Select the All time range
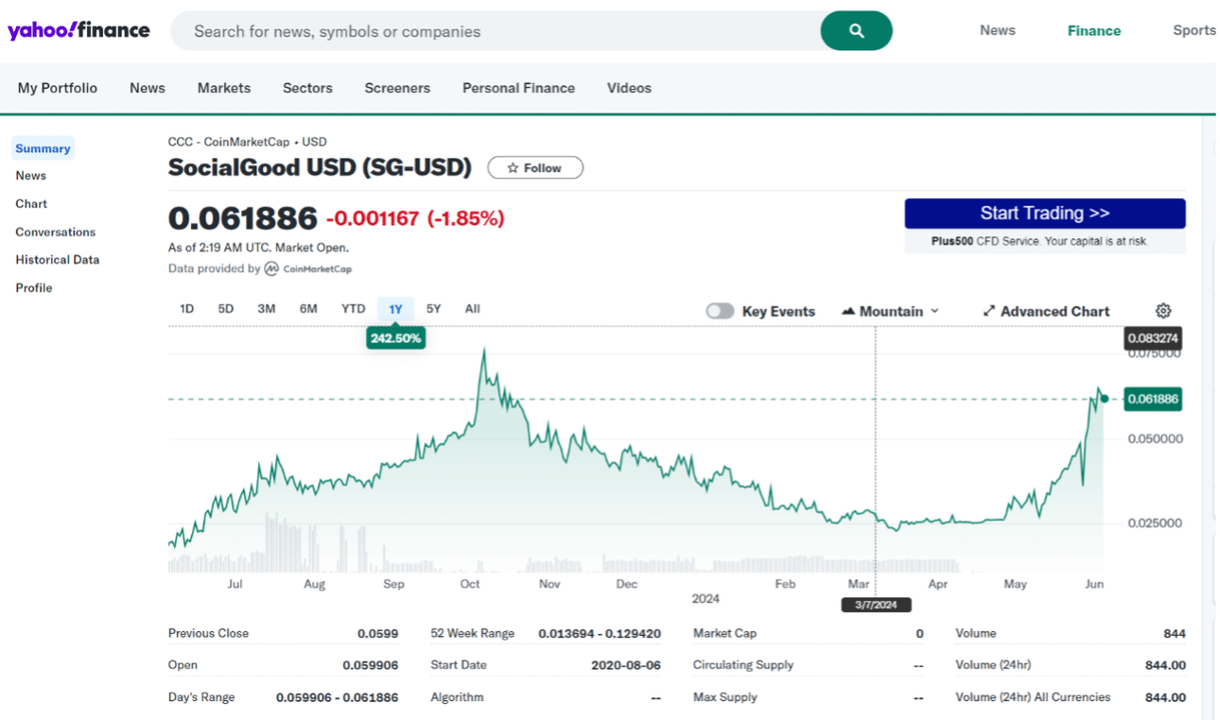 tap(473, 309)
